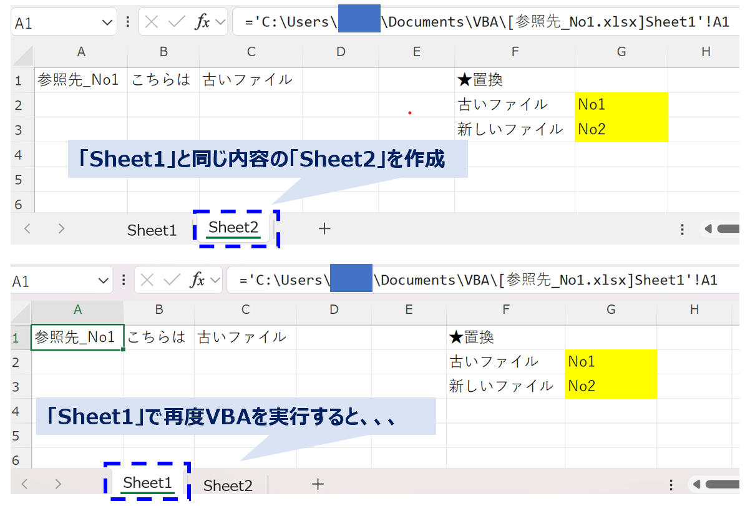
Task: Open sheet list via the vertical ellipsis icon
Action: pos(683,229)
